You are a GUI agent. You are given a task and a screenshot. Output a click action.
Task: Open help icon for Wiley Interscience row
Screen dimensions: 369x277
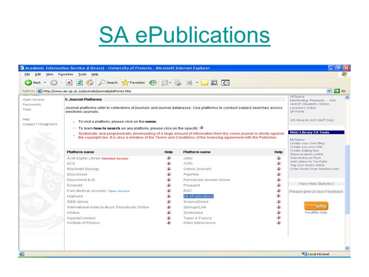[279, 223]
